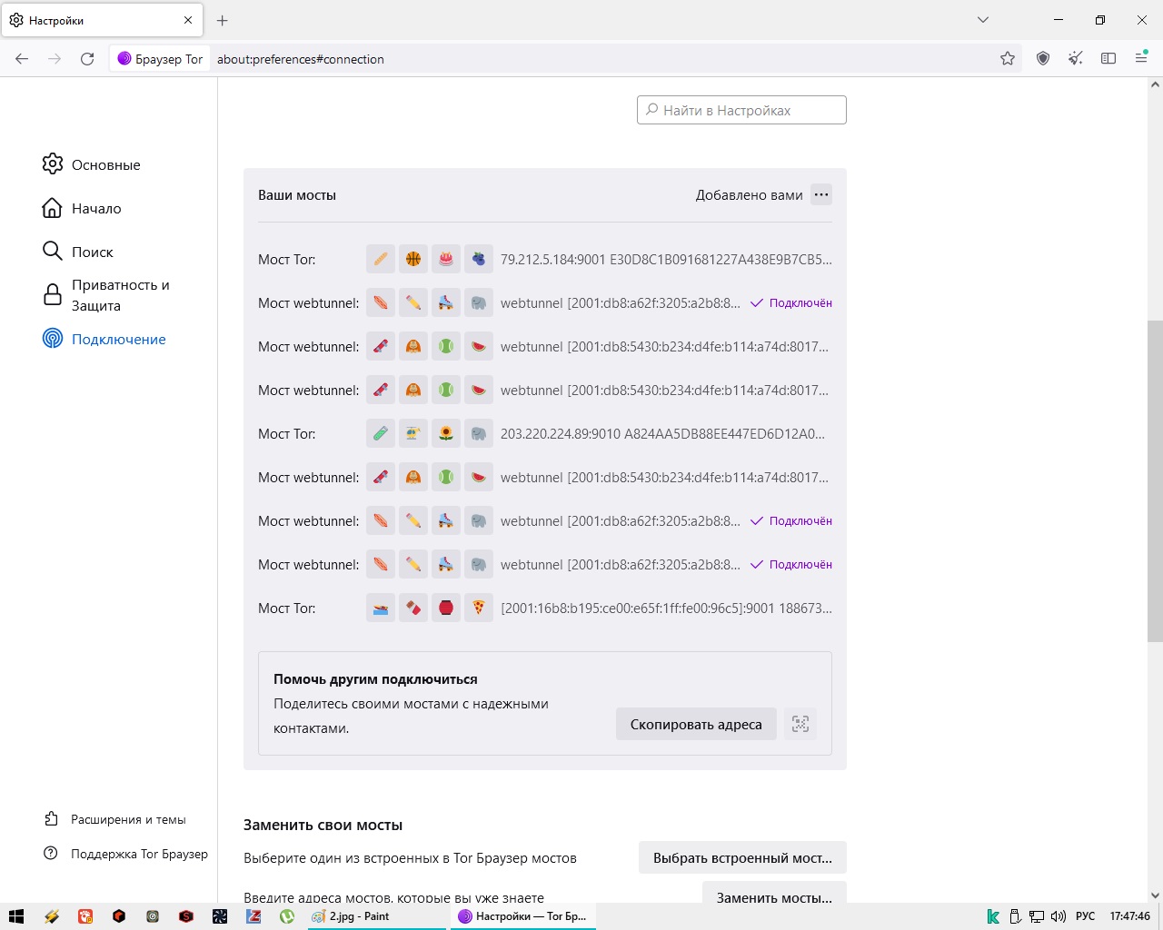This screenshot has height=930, width=1163.
Task: Select the 203.220.224.89:9010 bridge address text
Action: [663, 433]
